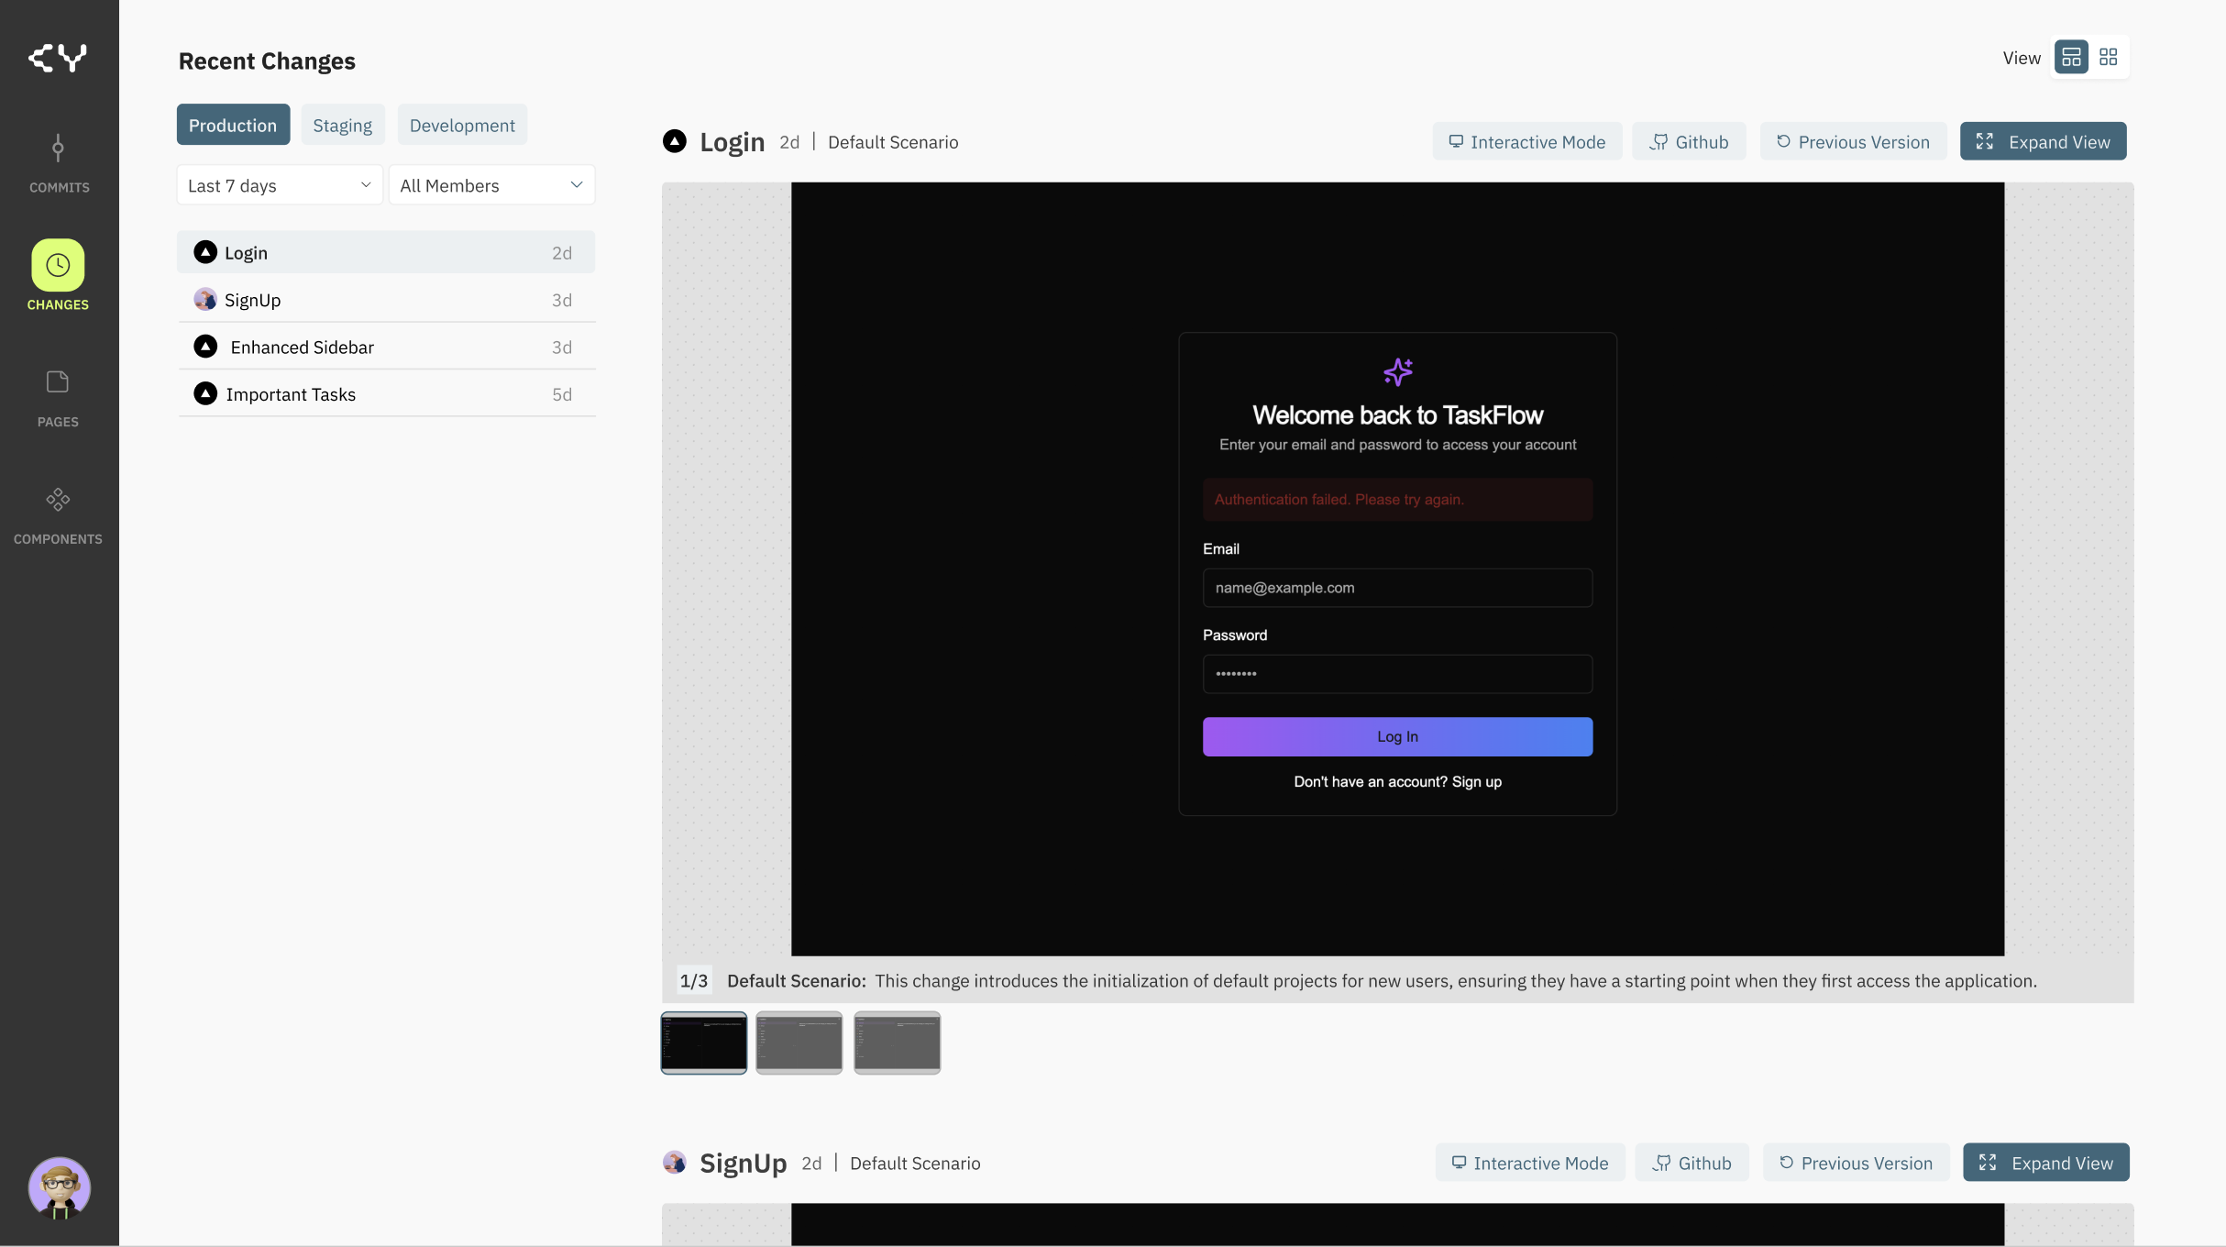Image resolution: width=2226 pixels, height=1247 pixels.
Task: Enter Interactive Mode for Login
Action: [x=1526, y=141]
